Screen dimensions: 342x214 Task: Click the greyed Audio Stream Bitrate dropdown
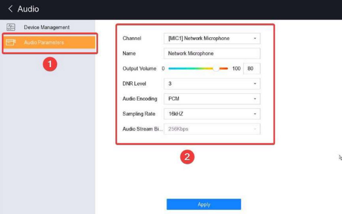click(212, 129)
